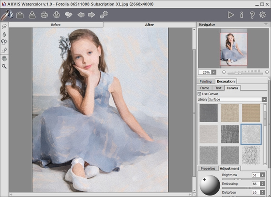Open the 25% zoom dropdown

(214, 72)
